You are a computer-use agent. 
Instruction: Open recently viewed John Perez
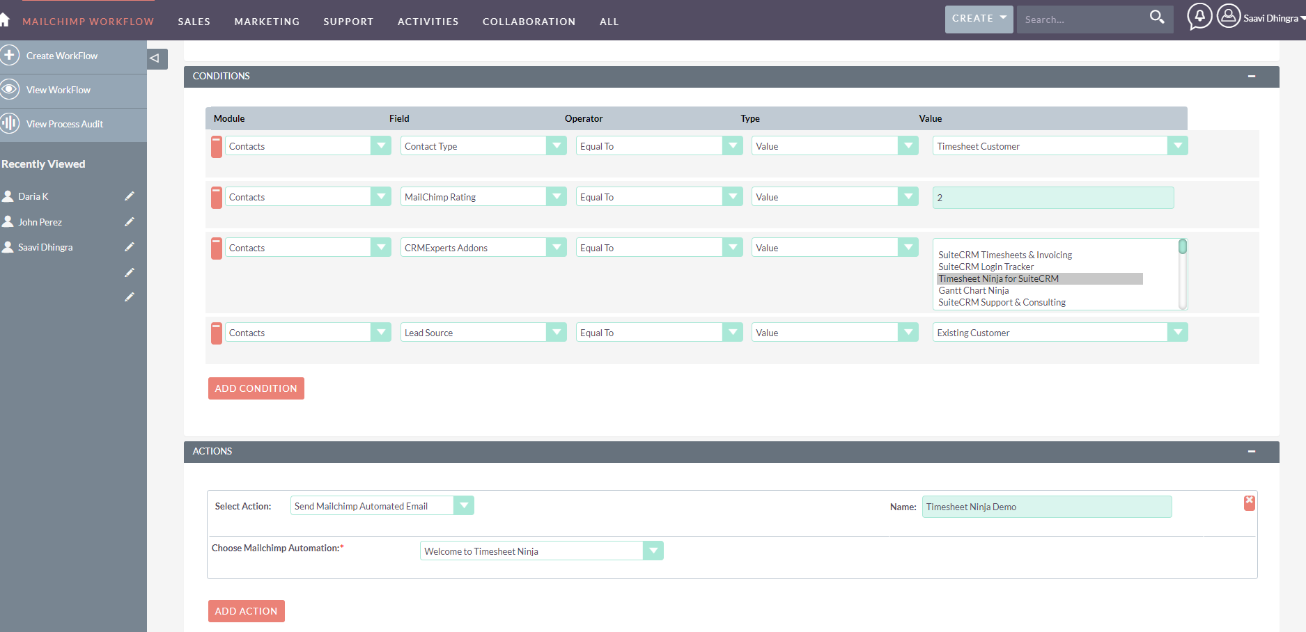[40, 222]
